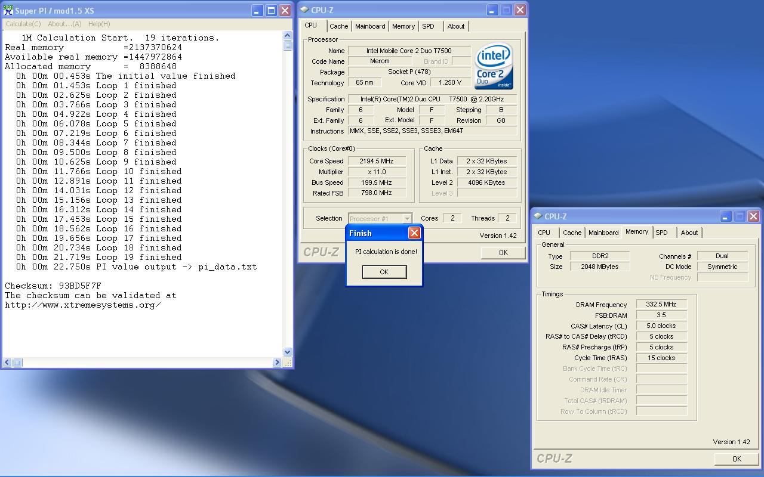This screenshot has width=764, height=477.
Task: Click the Super PI vertical scroll down arrow
Action: click(288, 352)
